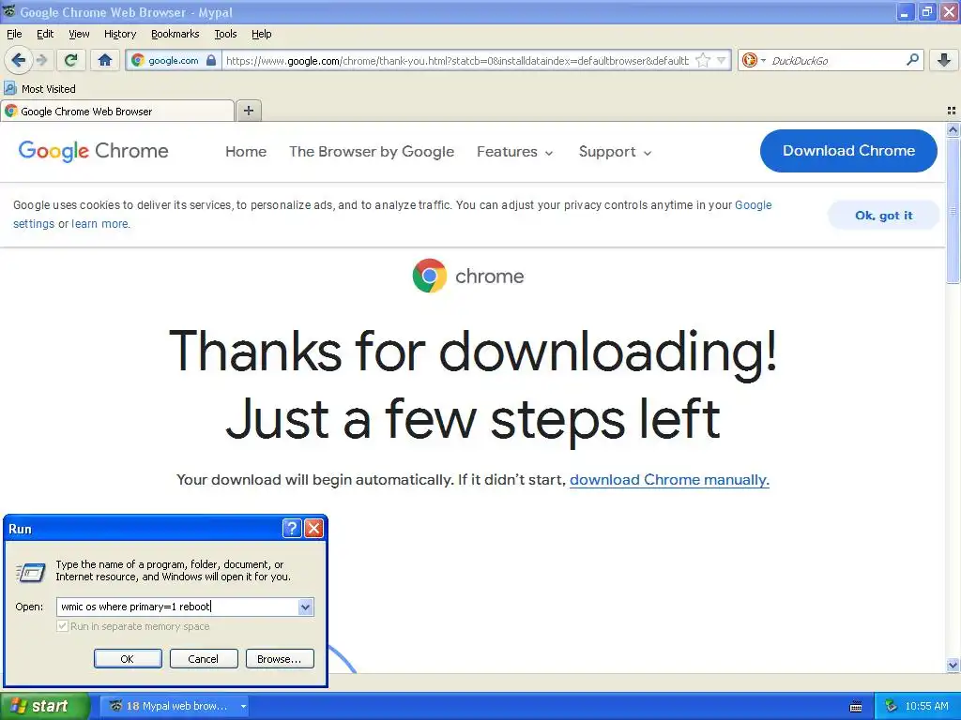This screenshot has width=961, height=720.
Task: Close the Run dialog with X
Action: coord(313,528)
